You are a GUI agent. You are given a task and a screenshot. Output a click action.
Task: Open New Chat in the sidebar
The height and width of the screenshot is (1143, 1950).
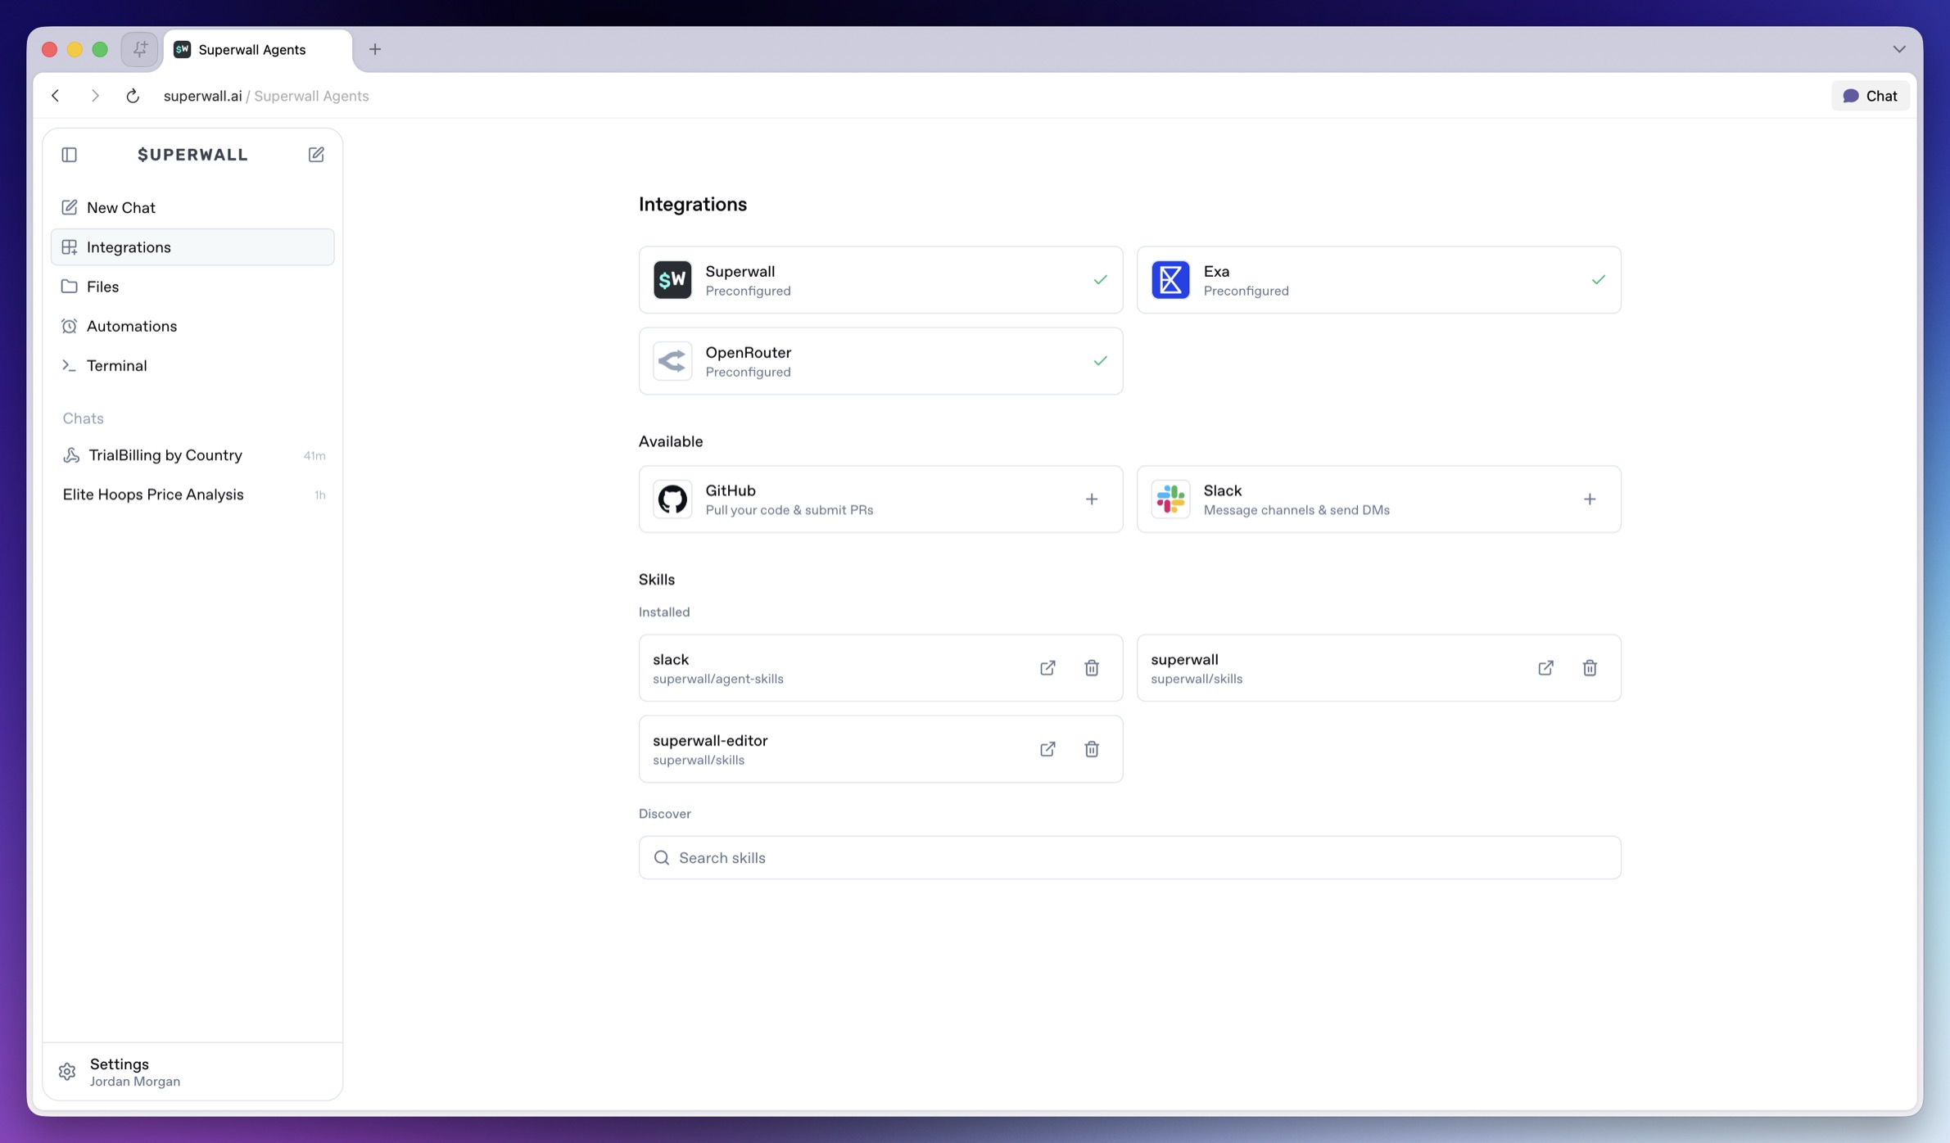[192, 208]
